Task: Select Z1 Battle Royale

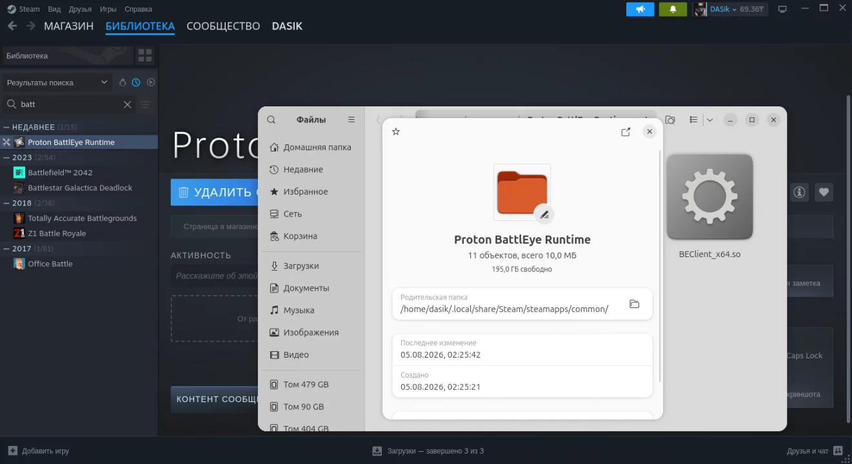Action: coord(79,233)
